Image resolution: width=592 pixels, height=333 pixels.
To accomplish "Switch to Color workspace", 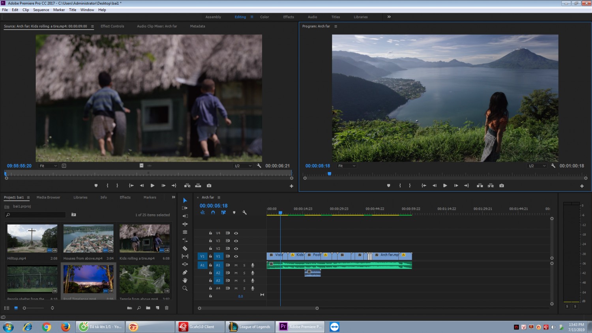I will (264, 17).
